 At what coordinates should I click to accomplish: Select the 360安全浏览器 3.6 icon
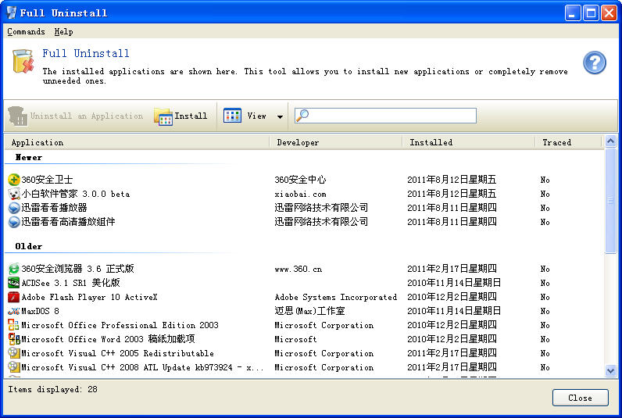click(14, 269)
